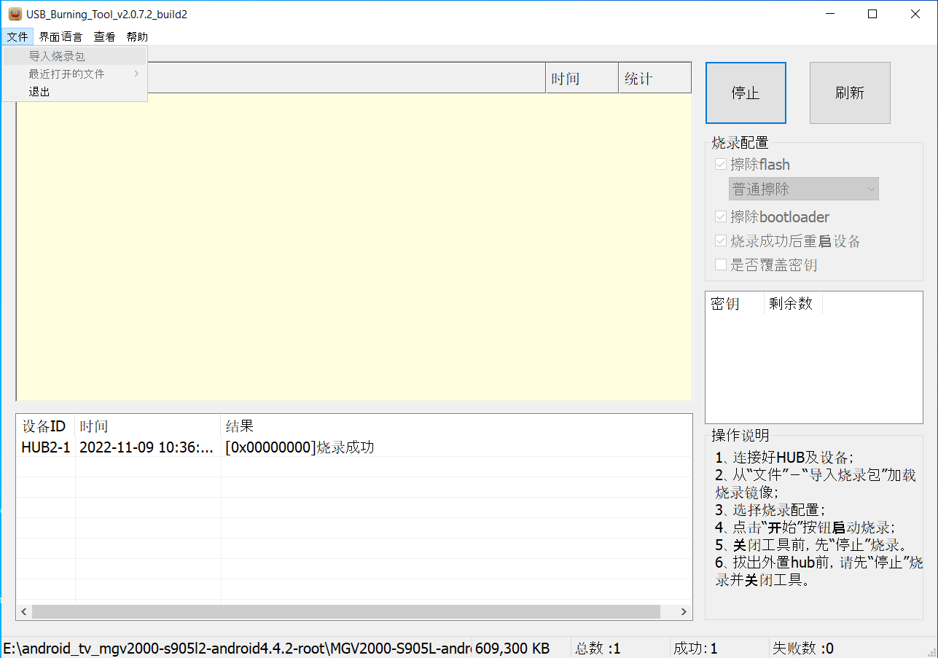The height and width of the screenshot is (658, 938).
Task: Click the 密钥 column header
Action: pos(735,304)
